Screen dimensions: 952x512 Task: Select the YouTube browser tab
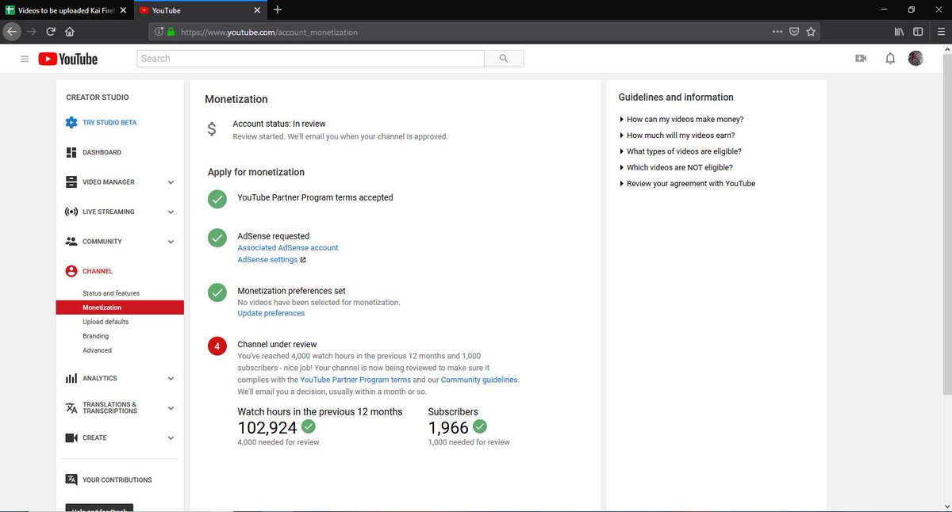[198, 10]
